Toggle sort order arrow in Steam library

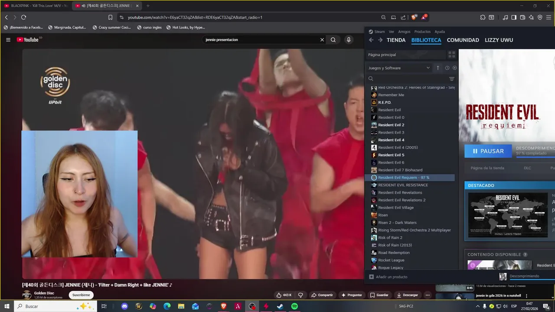click(438, 68)
